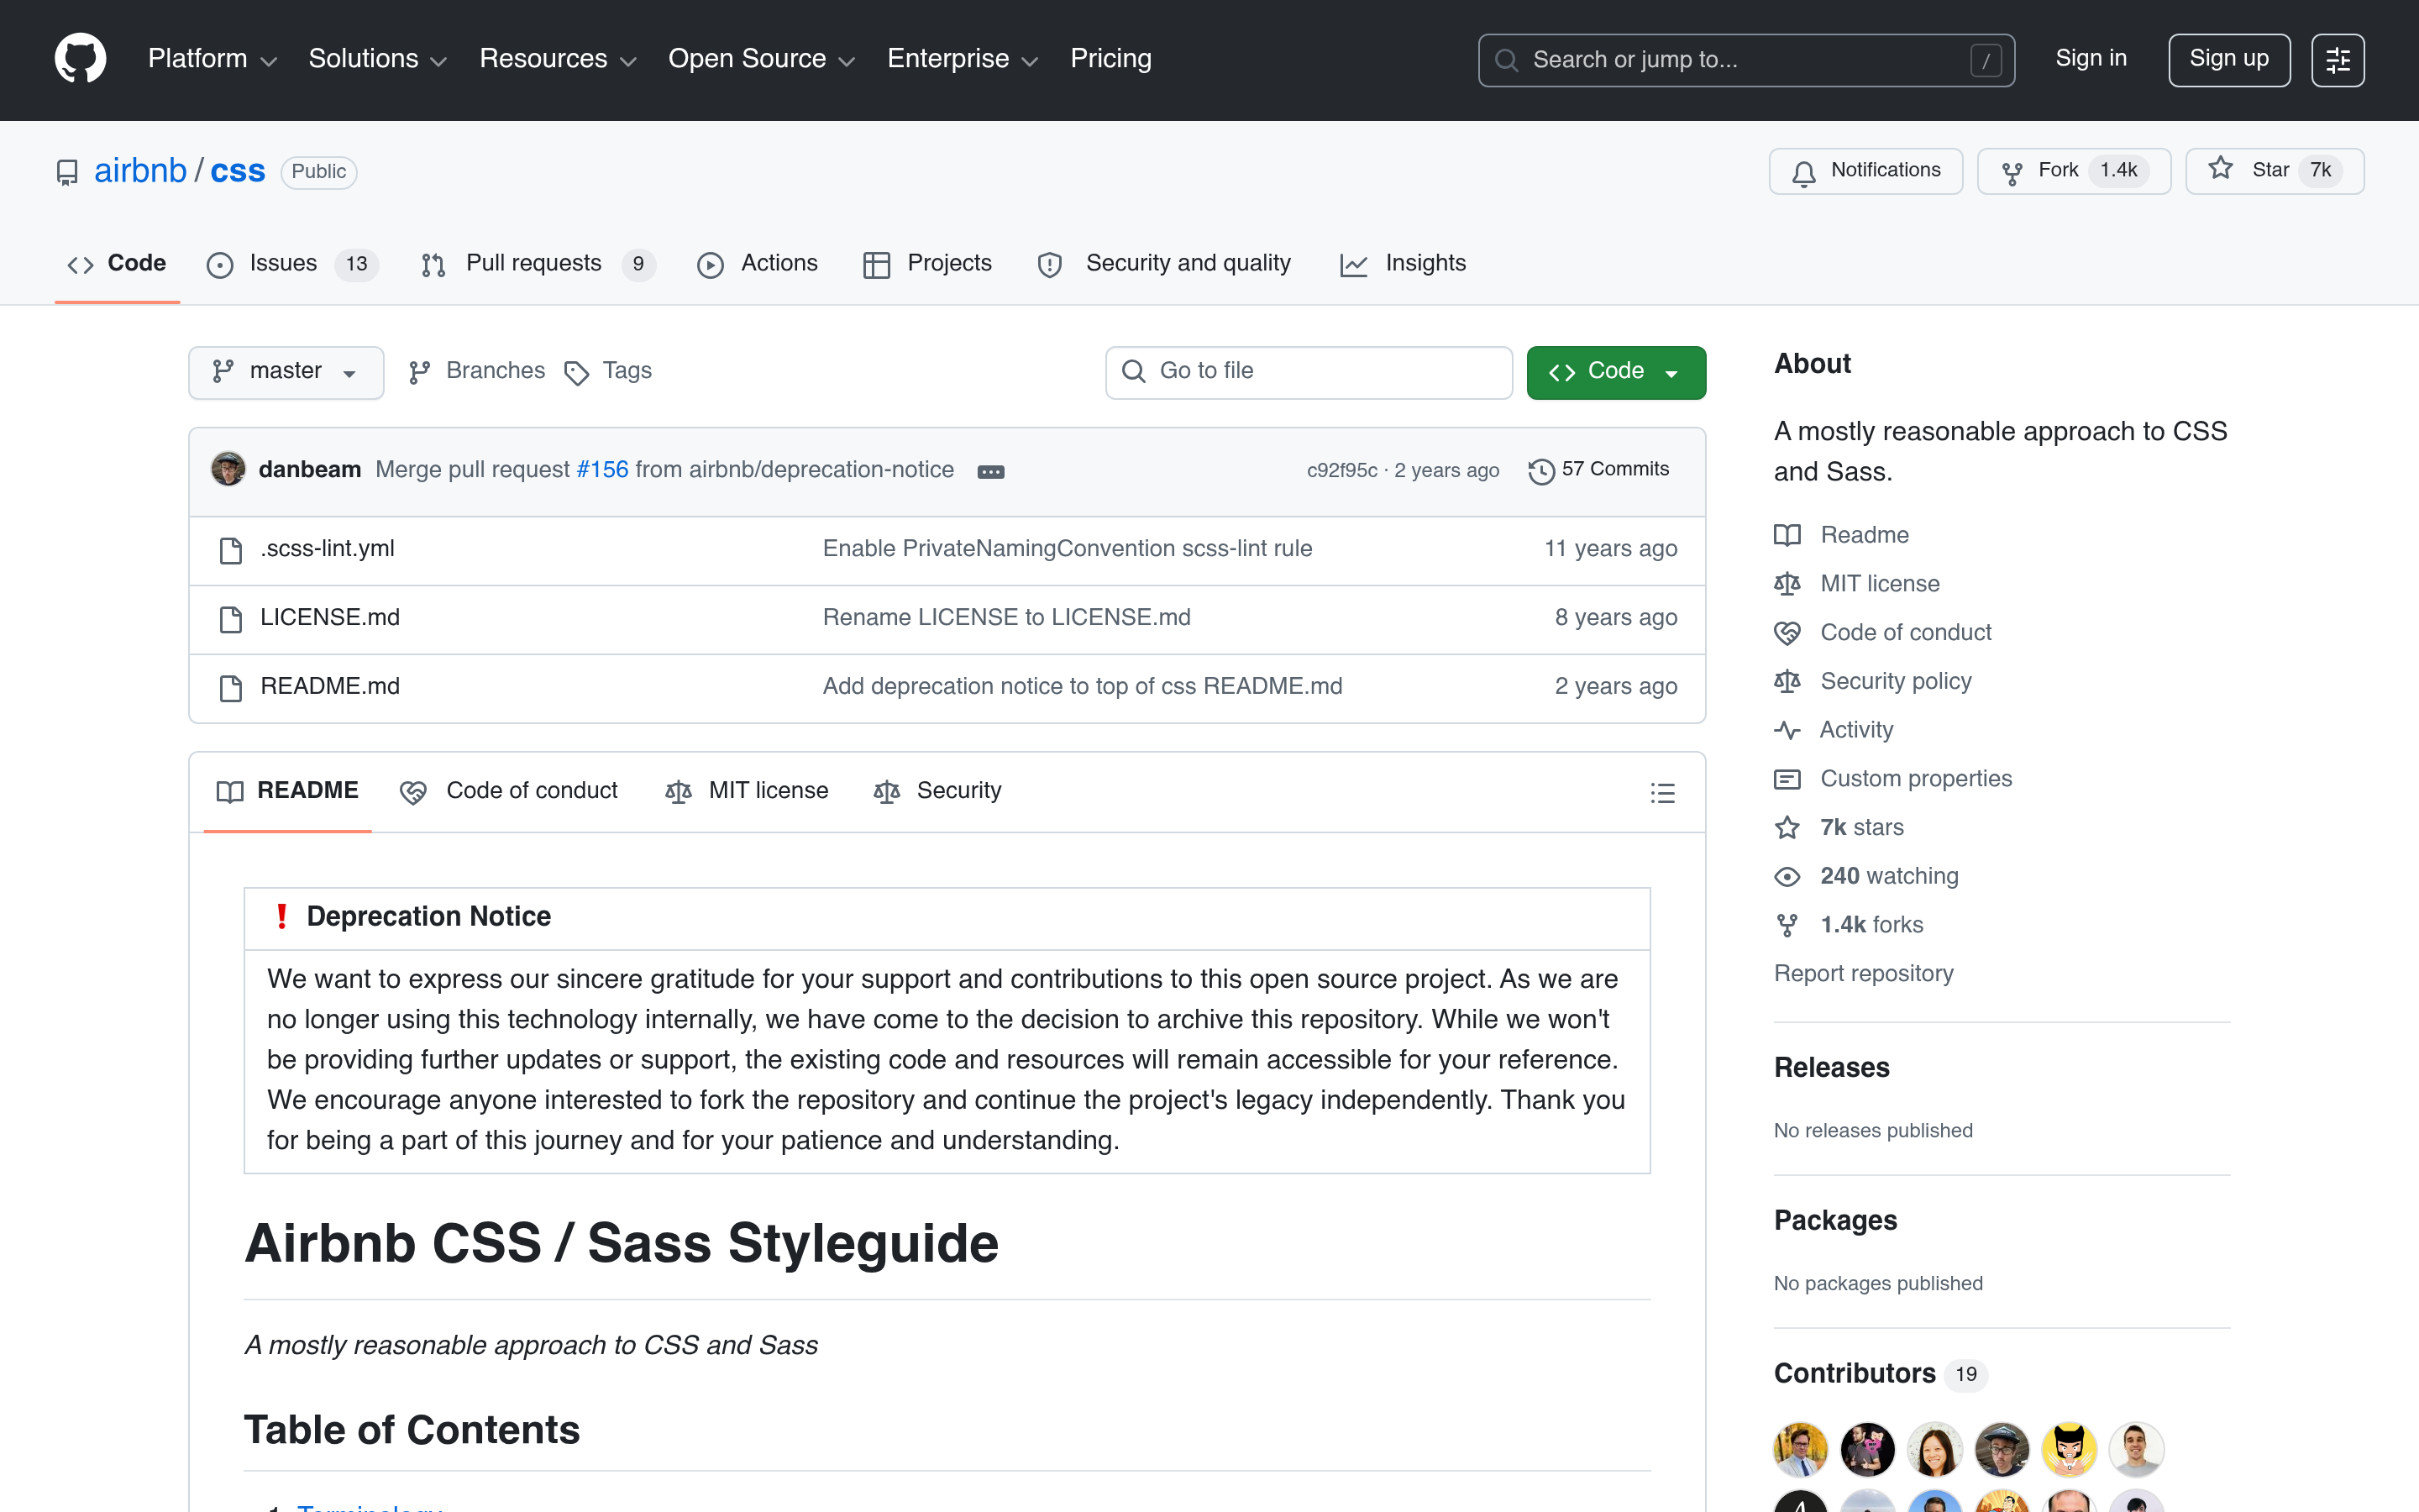Open the LICENSE.md file

point(330,618)
